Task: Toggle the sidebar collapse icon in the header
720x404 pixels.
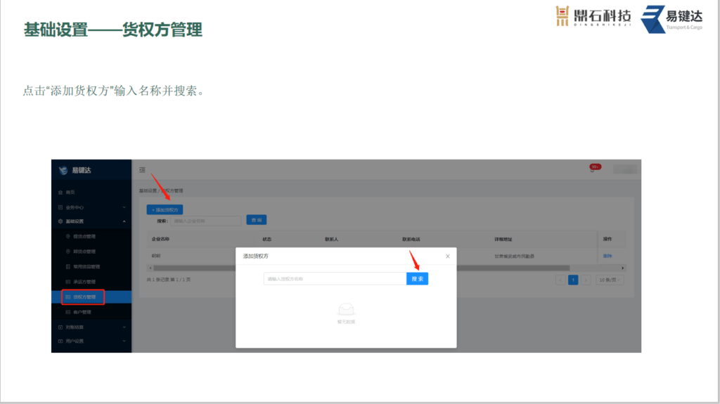Action: point(142,170)
